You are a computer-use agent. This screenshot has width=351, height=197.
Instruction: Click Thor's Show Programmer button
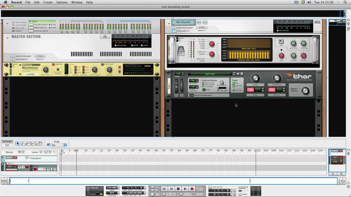[191, 95]
